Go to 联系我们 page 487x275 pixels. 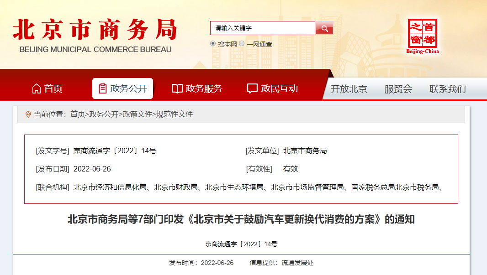coord(447,89)
